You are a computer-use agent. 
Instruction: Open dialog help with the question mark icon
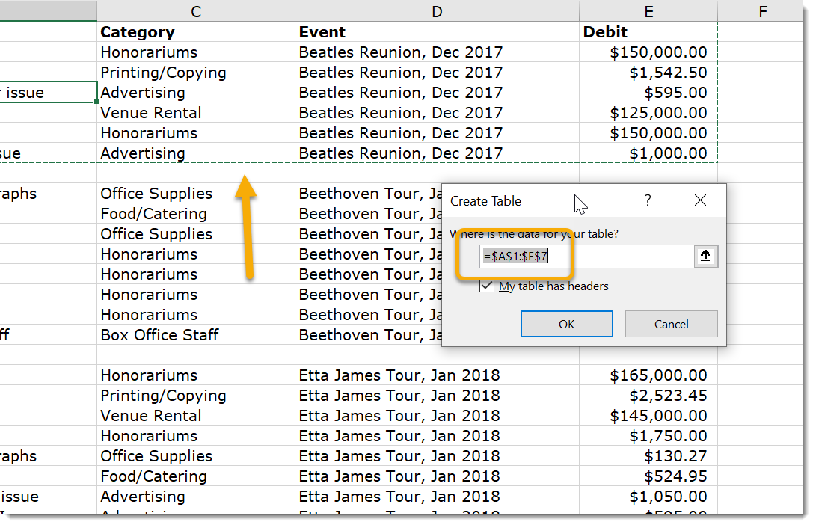coord(648,200)
